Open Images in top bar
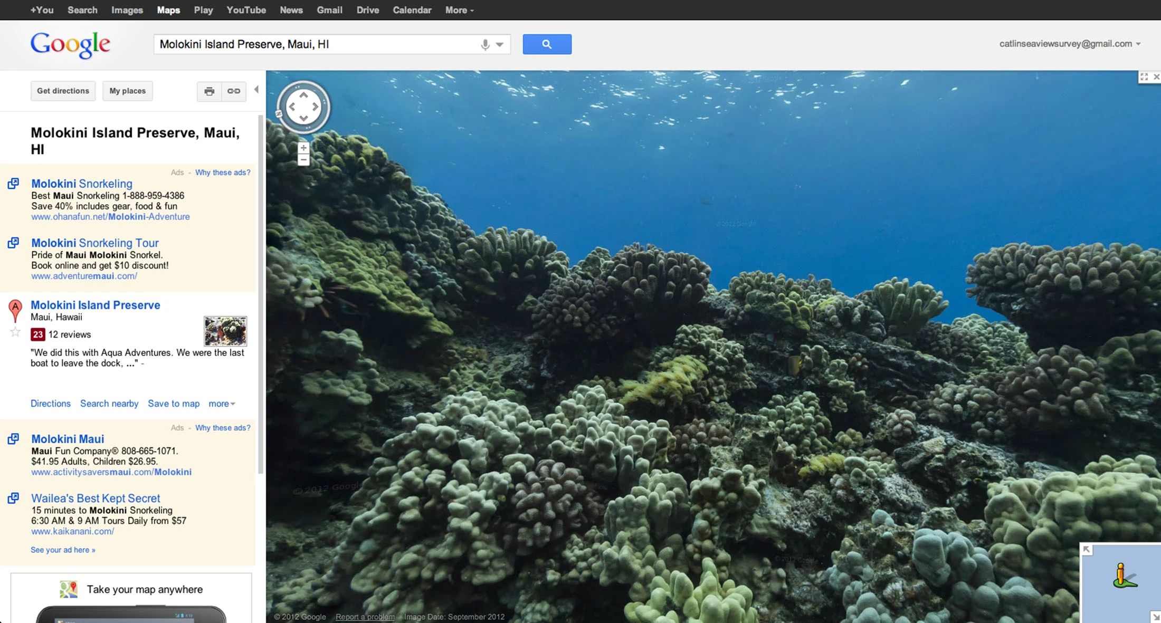Screen dimensions: 1161x623 pyautogui.click(x=127, y=10)
